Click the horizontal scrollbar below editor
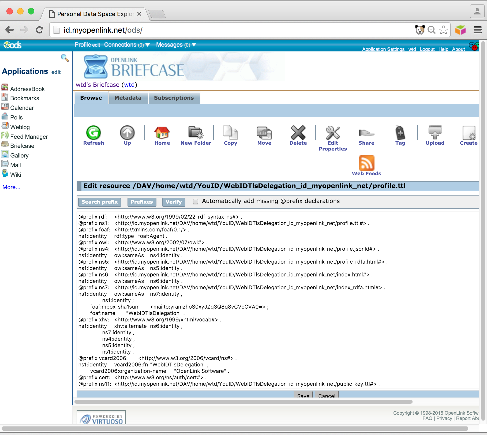The width and height of the screenshot is (487, 435). tap(243, 402)
